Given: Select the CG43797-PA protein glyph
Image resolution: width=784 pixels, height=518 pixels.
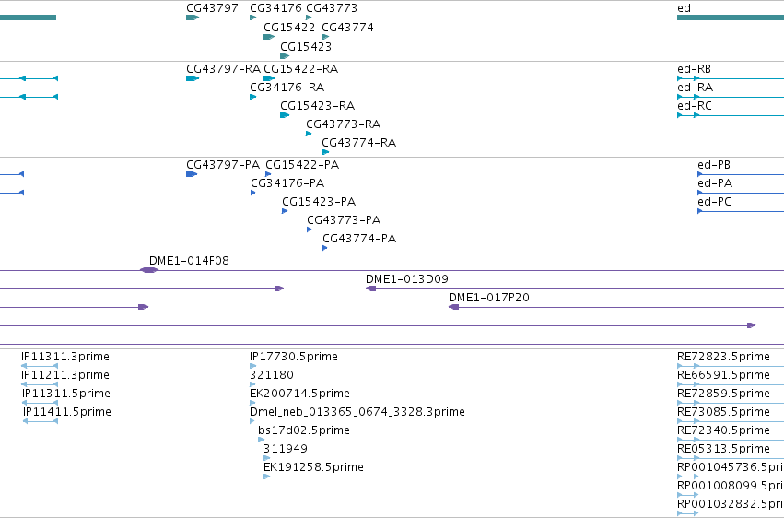Looking at the screenshot, I should (x=192, y=174).
